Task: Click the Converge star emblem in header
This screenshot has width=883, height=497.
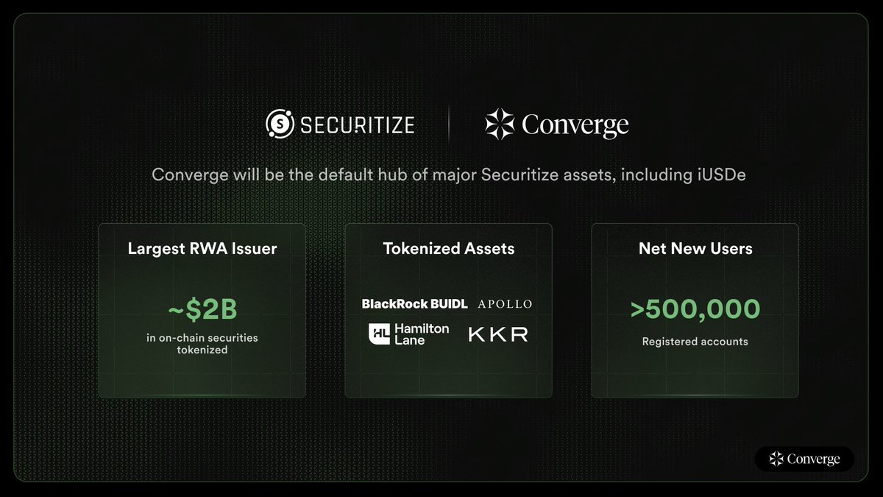Action: (x=500, y=124)
